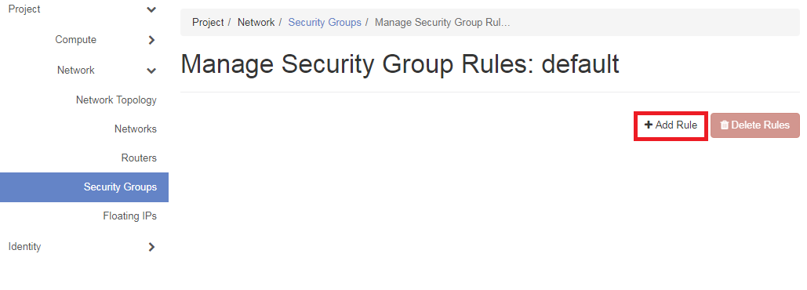Click the Manage Security Group Rul... breadcrumb
807x290 pixels.
(442, 23)
